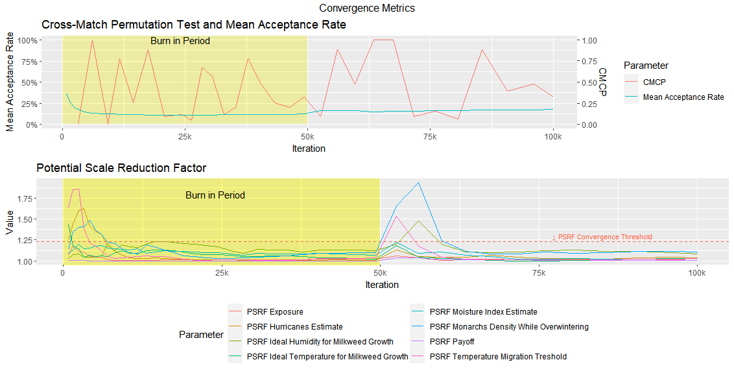Click the 'Value' y-axis title
This screenshot has width=734, height=373.
coord(9,223)
